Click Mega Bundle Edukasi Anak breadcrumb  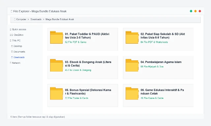coord(60,19)
